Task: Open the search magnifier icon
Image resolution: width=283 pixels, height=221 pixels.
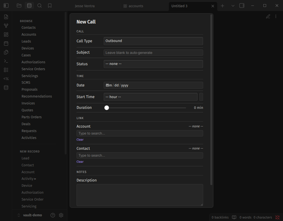Action: coord(40,6)
